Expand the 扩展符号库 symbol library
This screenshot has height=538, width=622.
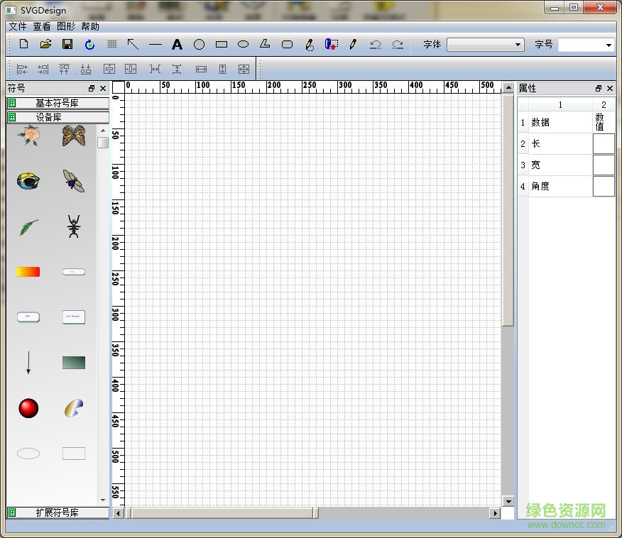coord(58,512)
